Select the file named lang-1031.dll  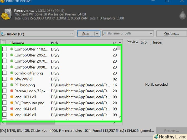[x=25, y=97]
